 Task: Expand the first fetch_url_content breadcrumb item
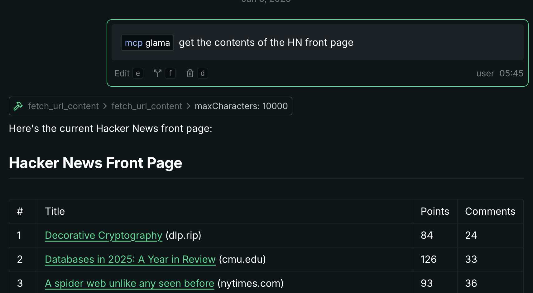click(63, 106)
